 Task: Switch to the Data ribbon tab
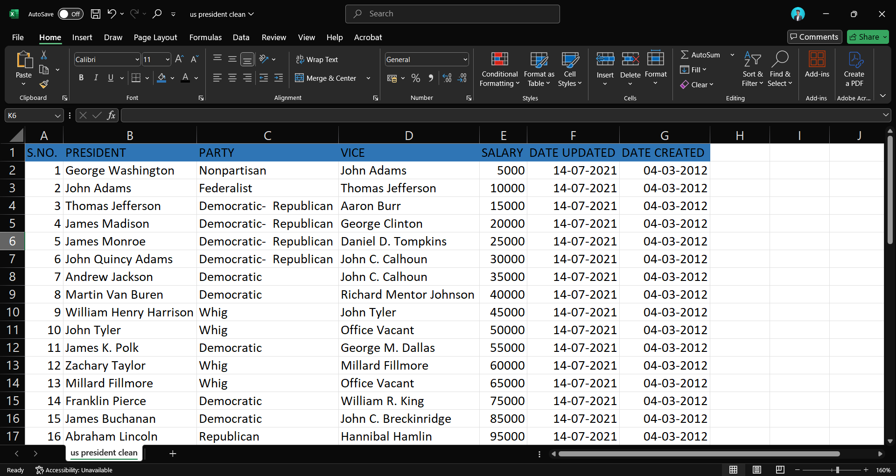click(241, 37)
